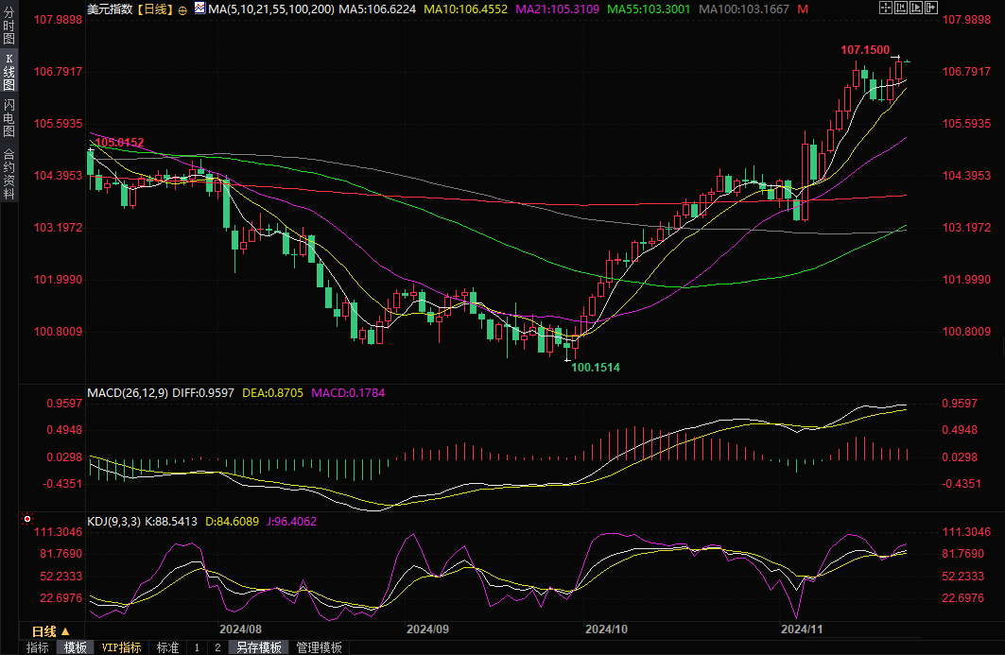The image size is (1005, 655).
Task: Open 合约资料 in the left sidebar
Action: click(x=9, y=173)
